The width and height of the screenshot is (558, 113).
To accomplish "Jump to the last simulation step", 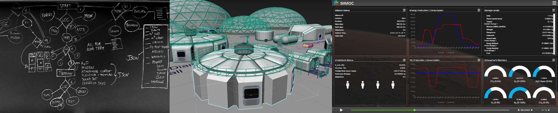I will point(532,110).
